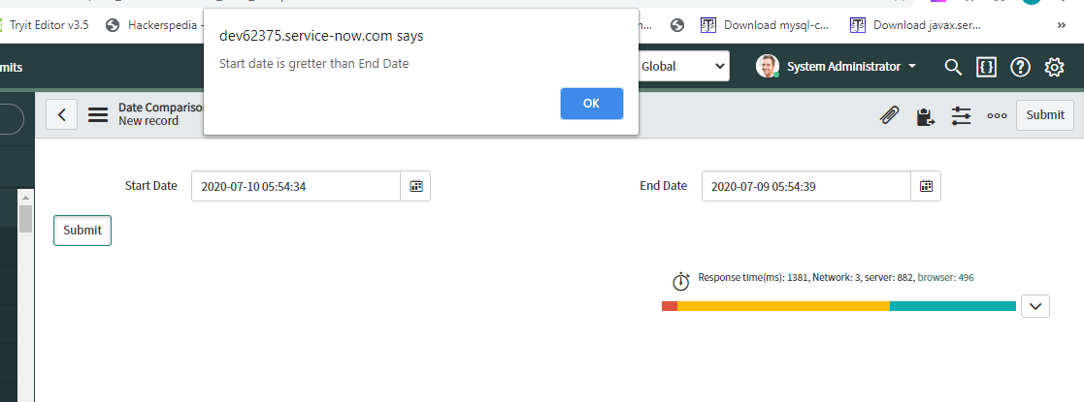Click the form template clipboard icon
The width and height of the screenshot is (1084, 402).
925,116
